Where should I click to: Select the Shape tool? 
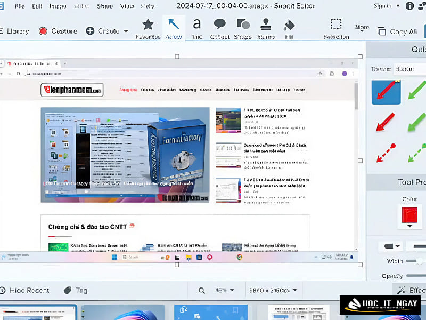243,29
